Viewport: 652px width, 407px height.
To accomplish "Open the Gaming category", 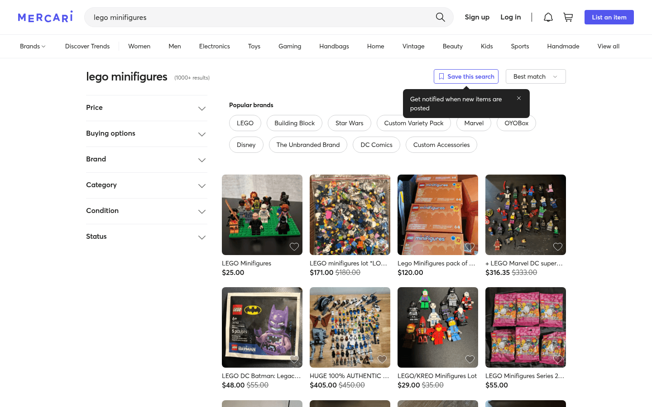I will point(290,46).
